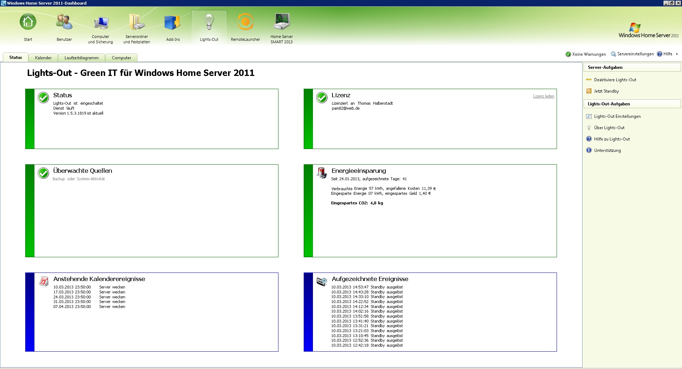Click the Lizenz panel green checkmark
Image resolution: width=682 pixels, height=369 pixels.
(322, 98)
